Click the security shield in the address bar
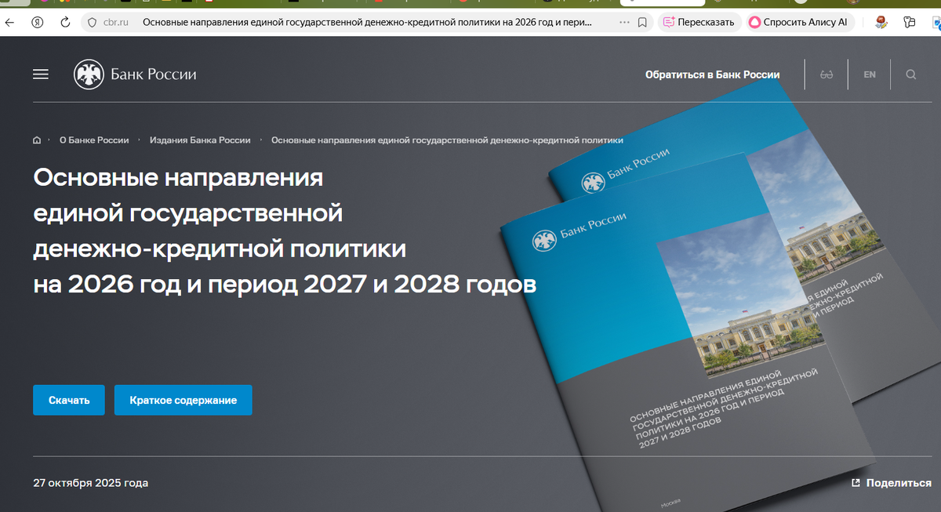941x512 pixels. (x=93, y=23)
